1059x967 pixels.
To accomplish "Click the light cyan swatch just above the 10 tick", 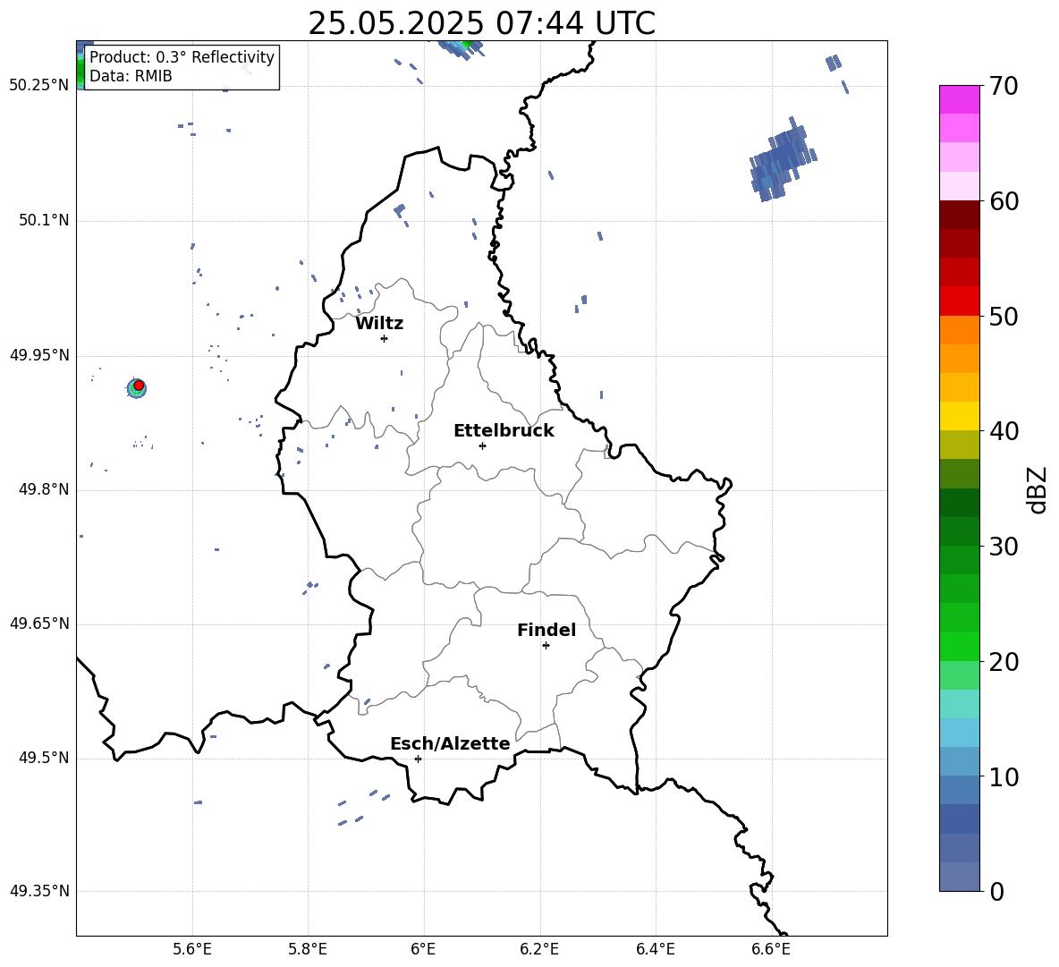I will tap(959, 761).
